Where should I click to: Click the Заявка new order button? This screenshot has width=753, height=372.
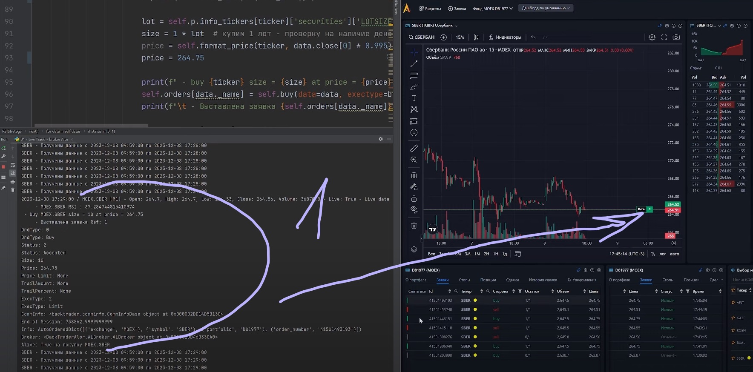pos(457,9)
